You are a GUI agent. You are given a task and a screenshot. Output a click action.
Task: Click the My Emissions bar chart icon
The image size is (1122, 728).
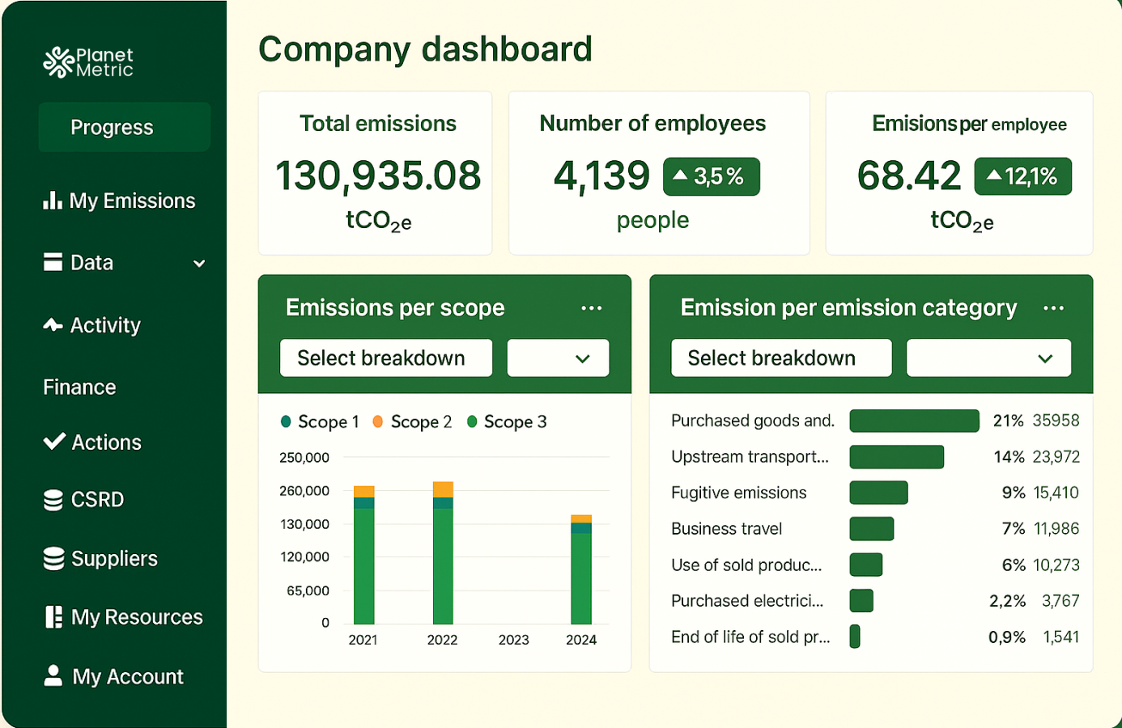pos(53,201)
